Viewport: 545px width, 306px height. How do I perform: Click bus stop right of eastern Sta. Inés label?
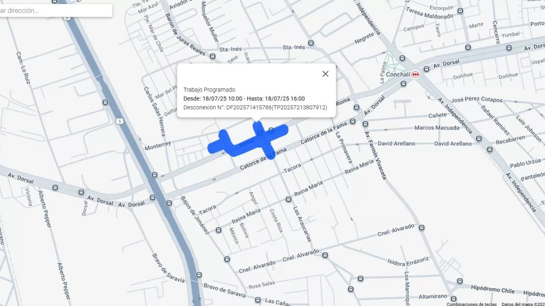click(311, 43)
